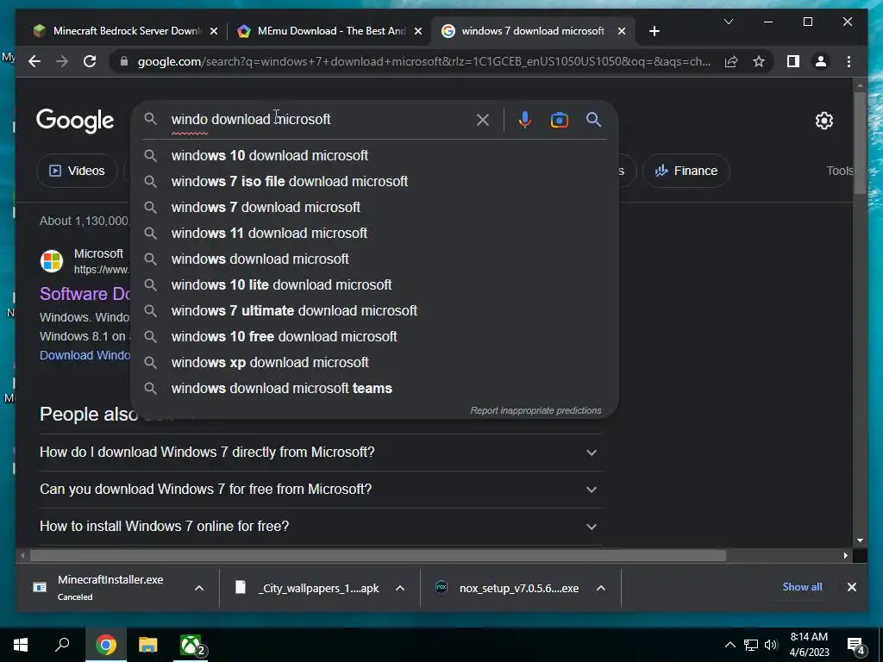Click the browser back arrow
The width and height of the screenshot is (883, 662).
click(x=34, y=61)
